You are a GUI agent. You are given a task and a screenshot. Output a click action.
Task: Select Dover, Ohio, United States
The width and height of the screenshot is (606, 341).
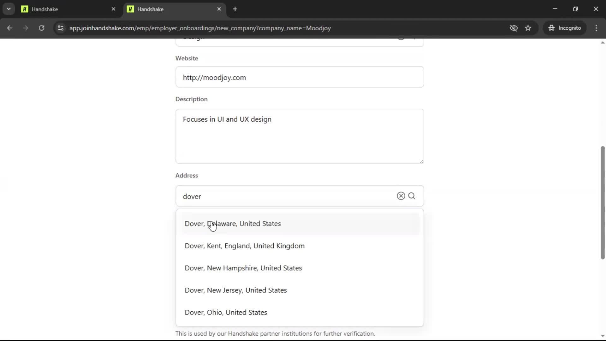(x=300, y=312)
